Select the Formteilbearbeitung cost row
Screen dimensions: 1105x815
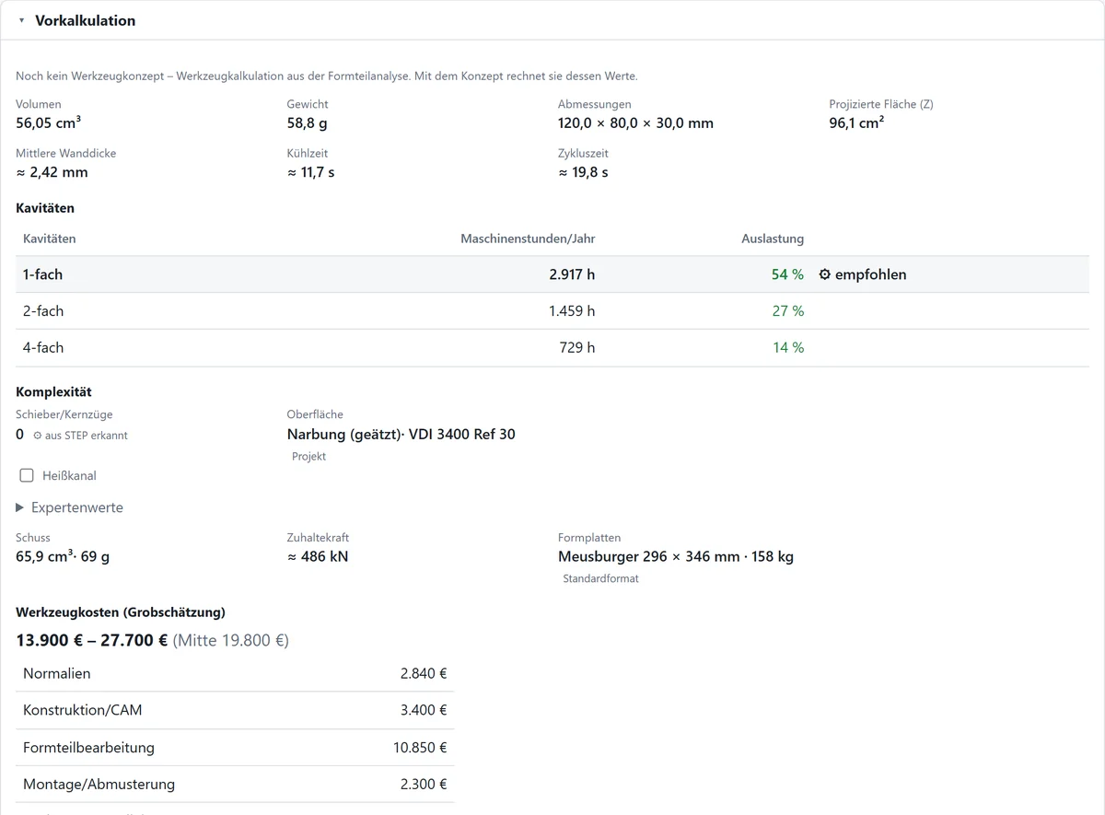pos(235,748)
